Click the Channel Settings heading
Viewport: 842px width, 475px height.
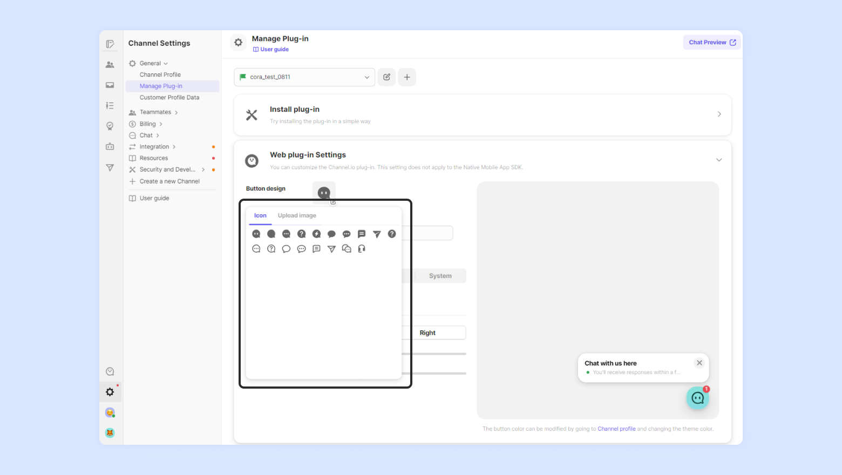pyautogui.click(x=159, y=43)
